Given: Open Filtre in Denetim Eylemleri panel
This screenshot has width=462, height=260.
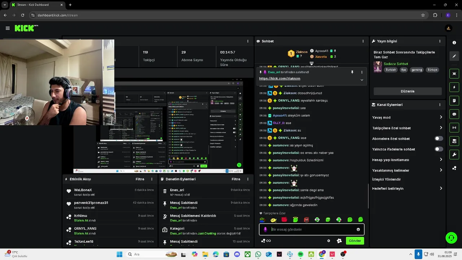Looking at the screenshot, I should (x=236, y=179).
